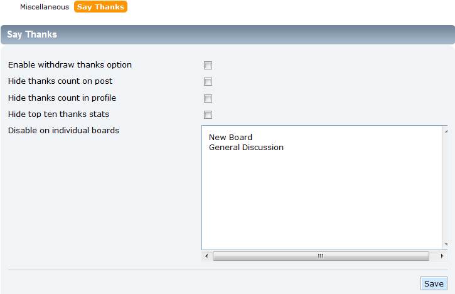Click the horizontal scrollbar left arrow
The width and height of the screenshot is (455, 294).
[x=206, y=256]
